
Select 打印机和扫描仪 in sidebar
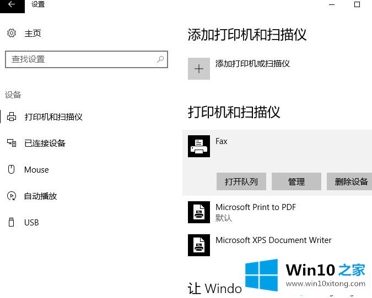tap(53, 117)
